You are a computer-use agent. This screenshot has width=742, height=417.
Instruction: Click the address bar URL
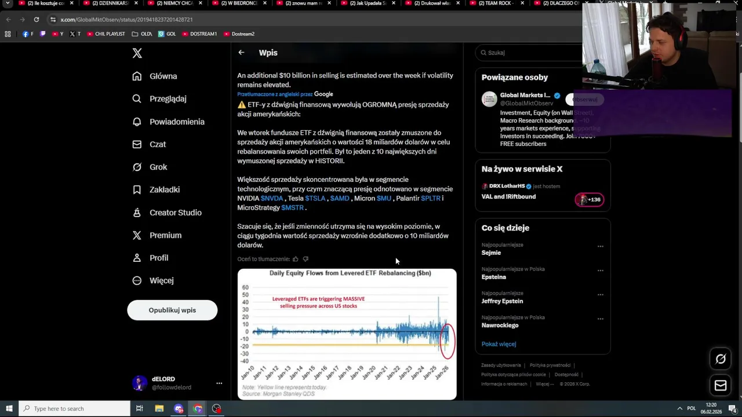[x=126, y=20]
